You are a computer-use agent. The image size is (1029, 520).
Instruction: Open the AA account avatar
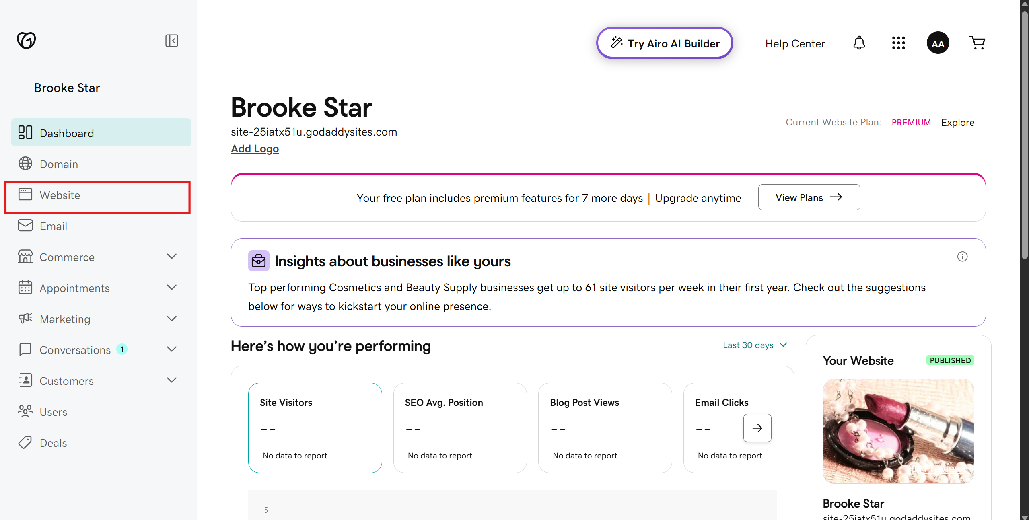938,43
